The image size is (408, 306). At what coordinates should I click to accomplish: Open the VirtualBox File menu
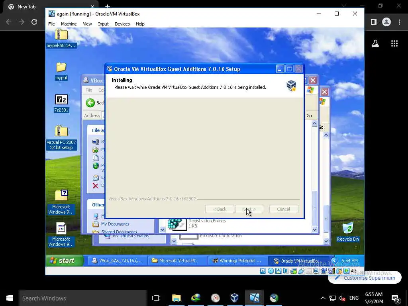click(x=51, y=24)
